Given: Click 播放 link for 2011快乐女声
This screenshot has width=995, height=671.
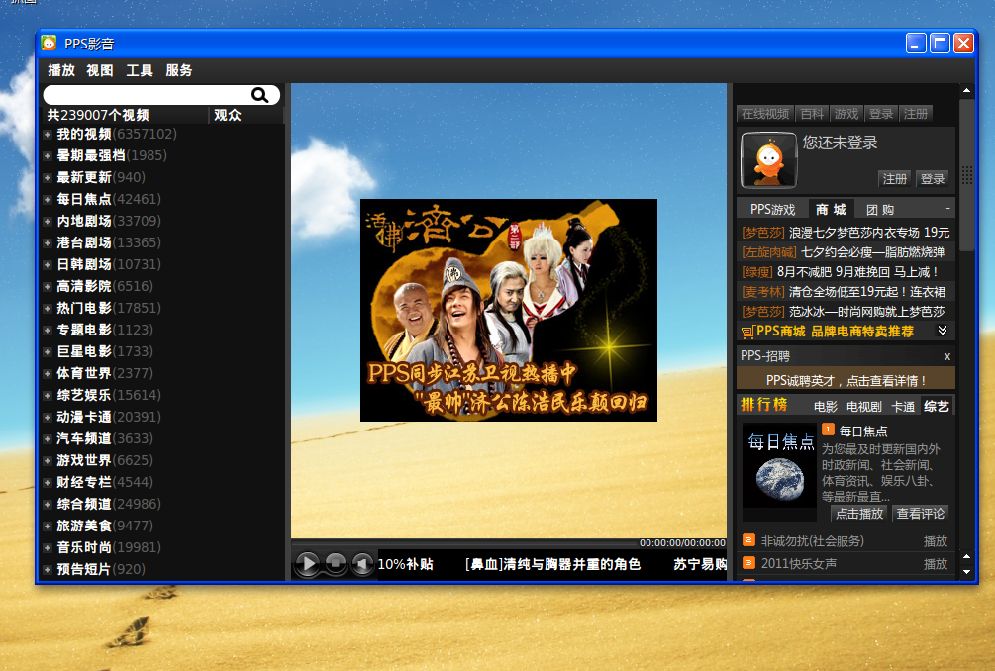Looking at the screenshot, I should 936,564.
